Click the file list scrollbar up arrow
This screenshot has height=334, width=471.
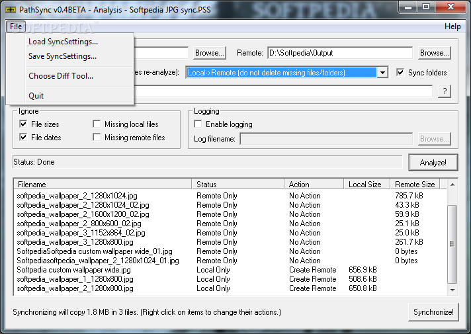pos(452,184)
